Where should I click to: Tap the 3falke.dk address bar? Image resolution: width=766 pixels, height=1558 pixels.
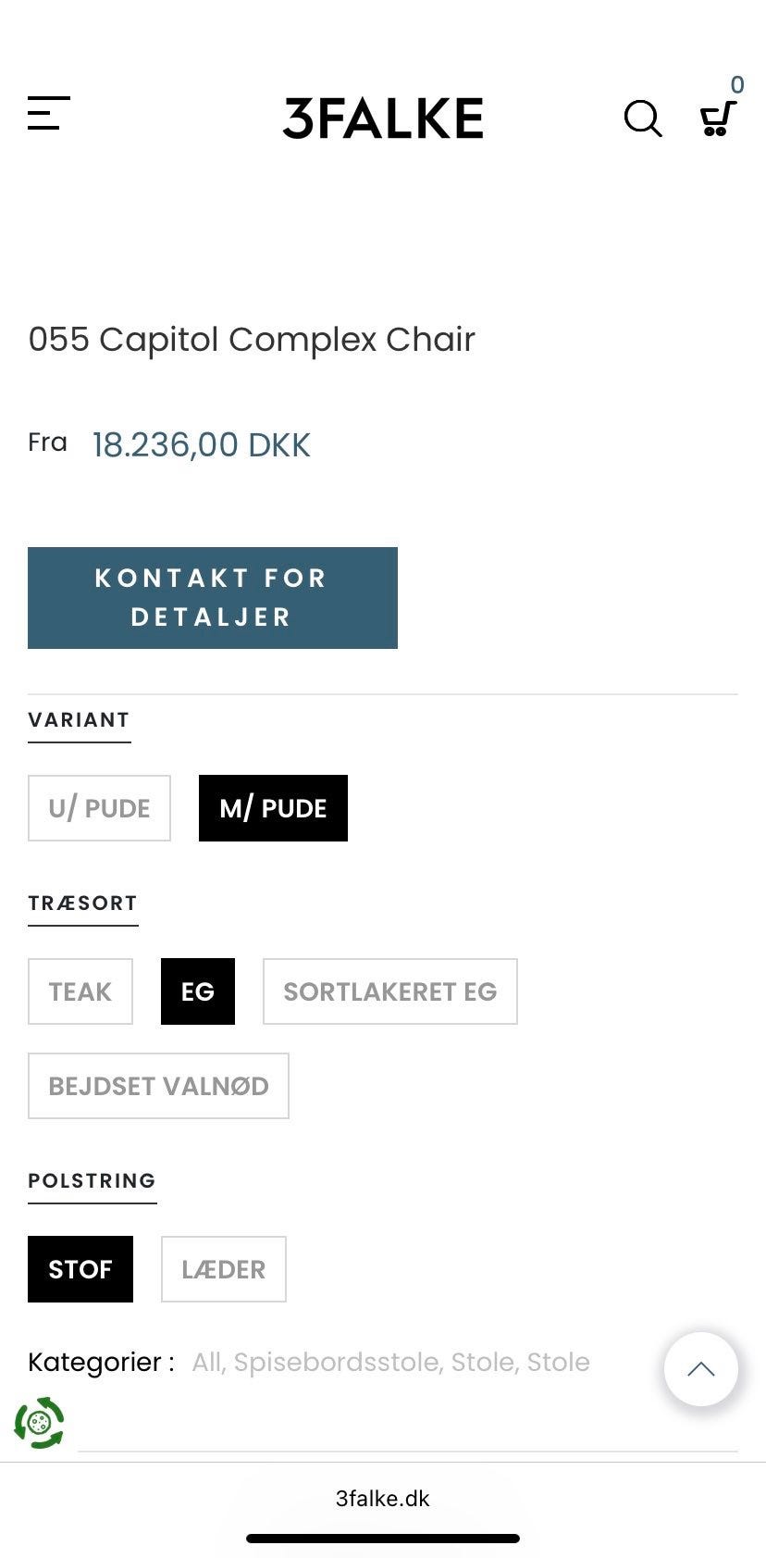(383, 1499)
